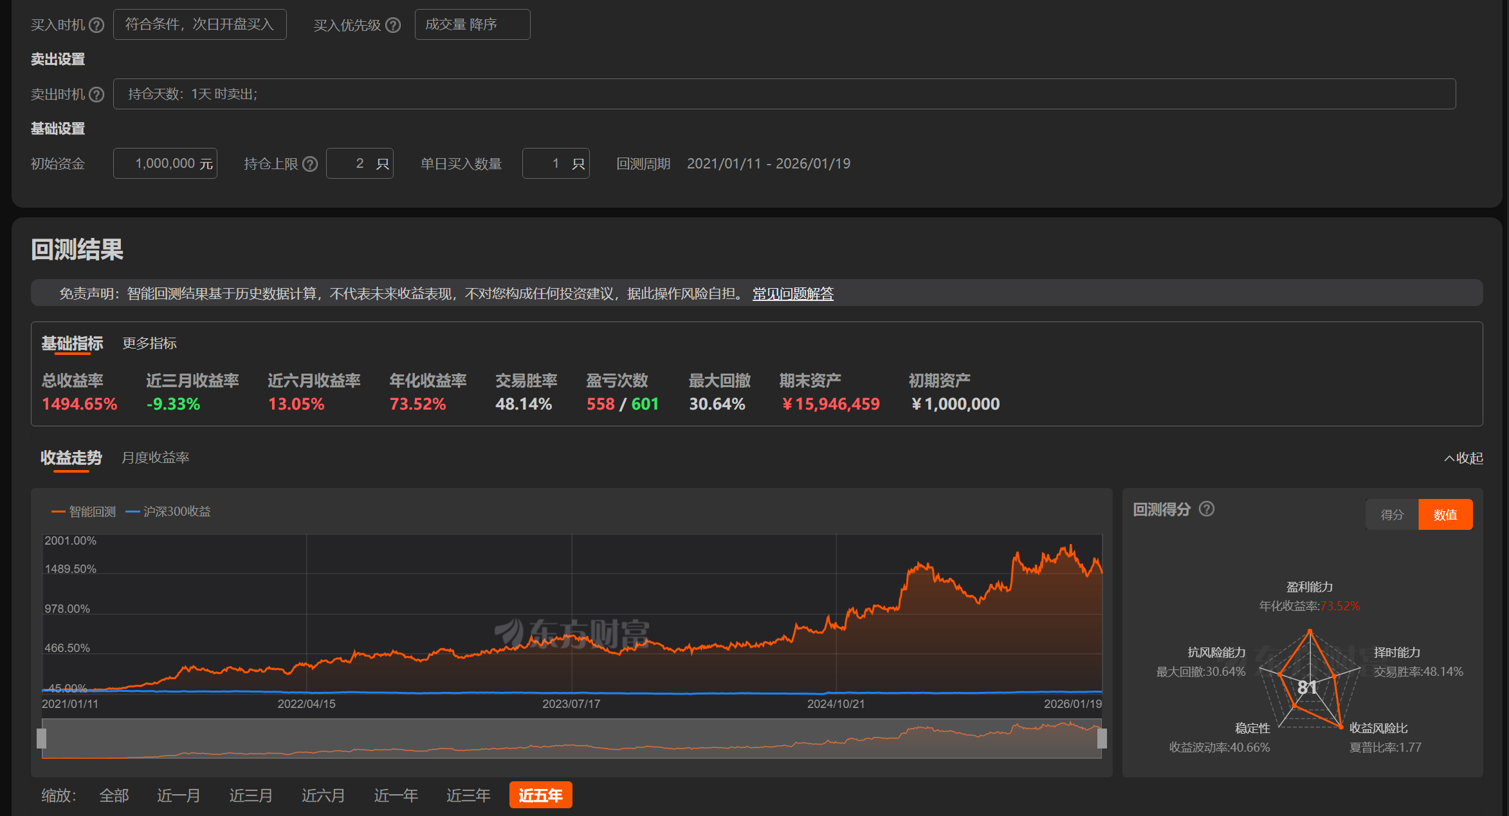Image resolution: width=1509 pixels, height=816 pixels.
Task: Open 常见问题解答 link
Action: (792, 294)
